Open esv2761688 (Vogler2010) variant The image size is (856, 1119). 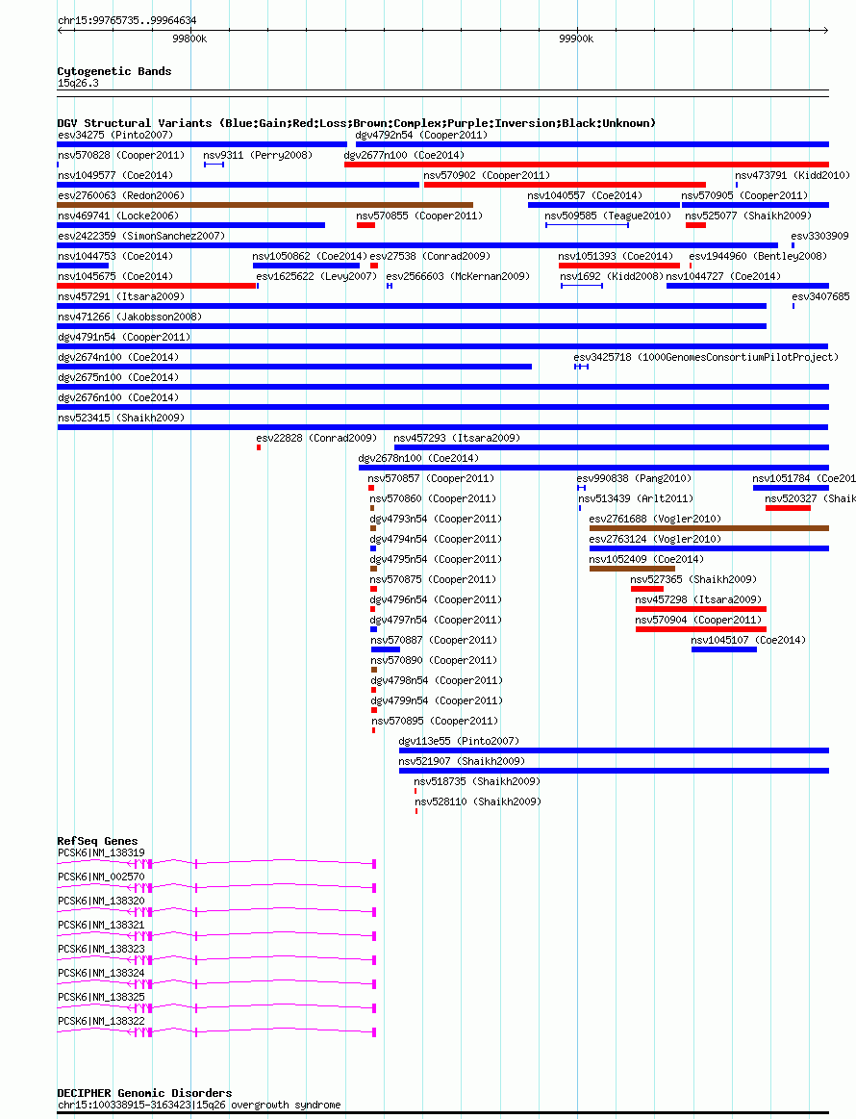click(x=656, y=519)
